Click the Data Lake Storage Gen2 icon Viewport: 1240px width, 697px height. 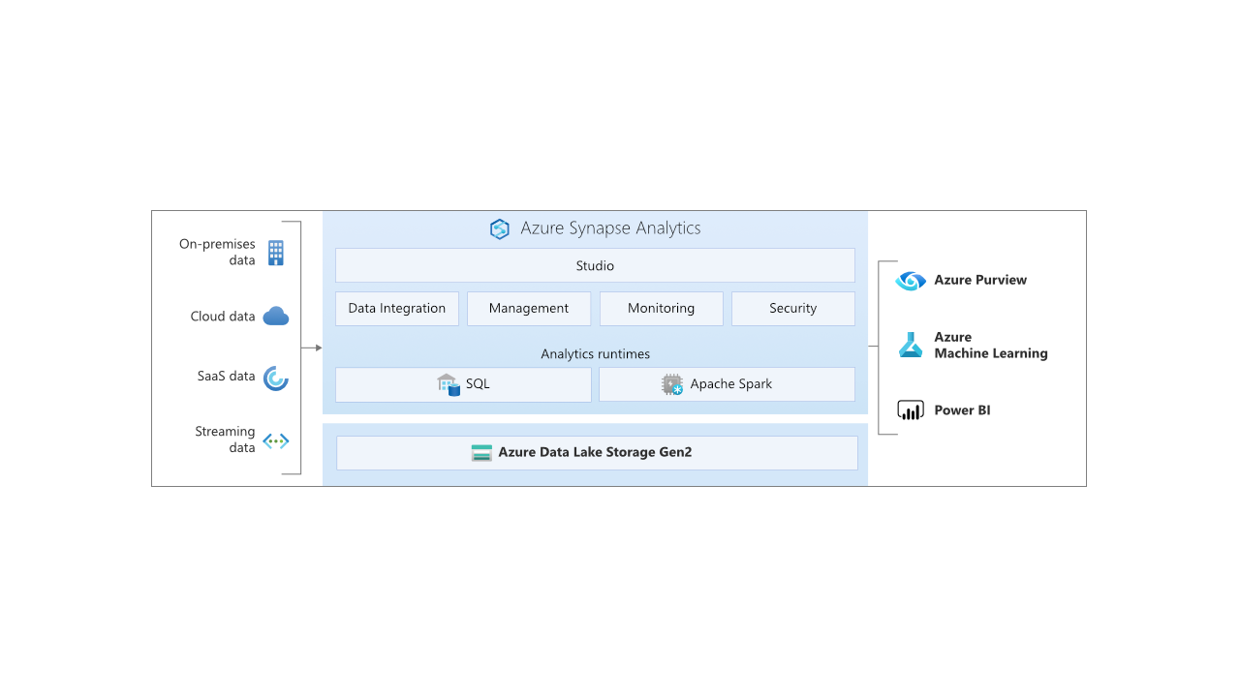click(481, 453)
